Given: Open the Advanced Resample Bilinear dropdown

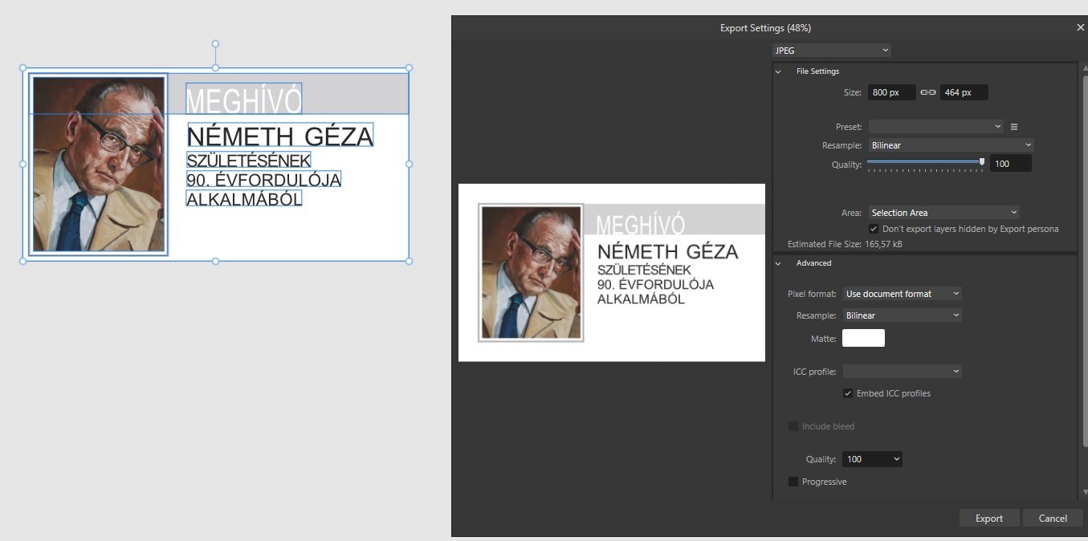Looking at the screenshot, I should point(903,315).
